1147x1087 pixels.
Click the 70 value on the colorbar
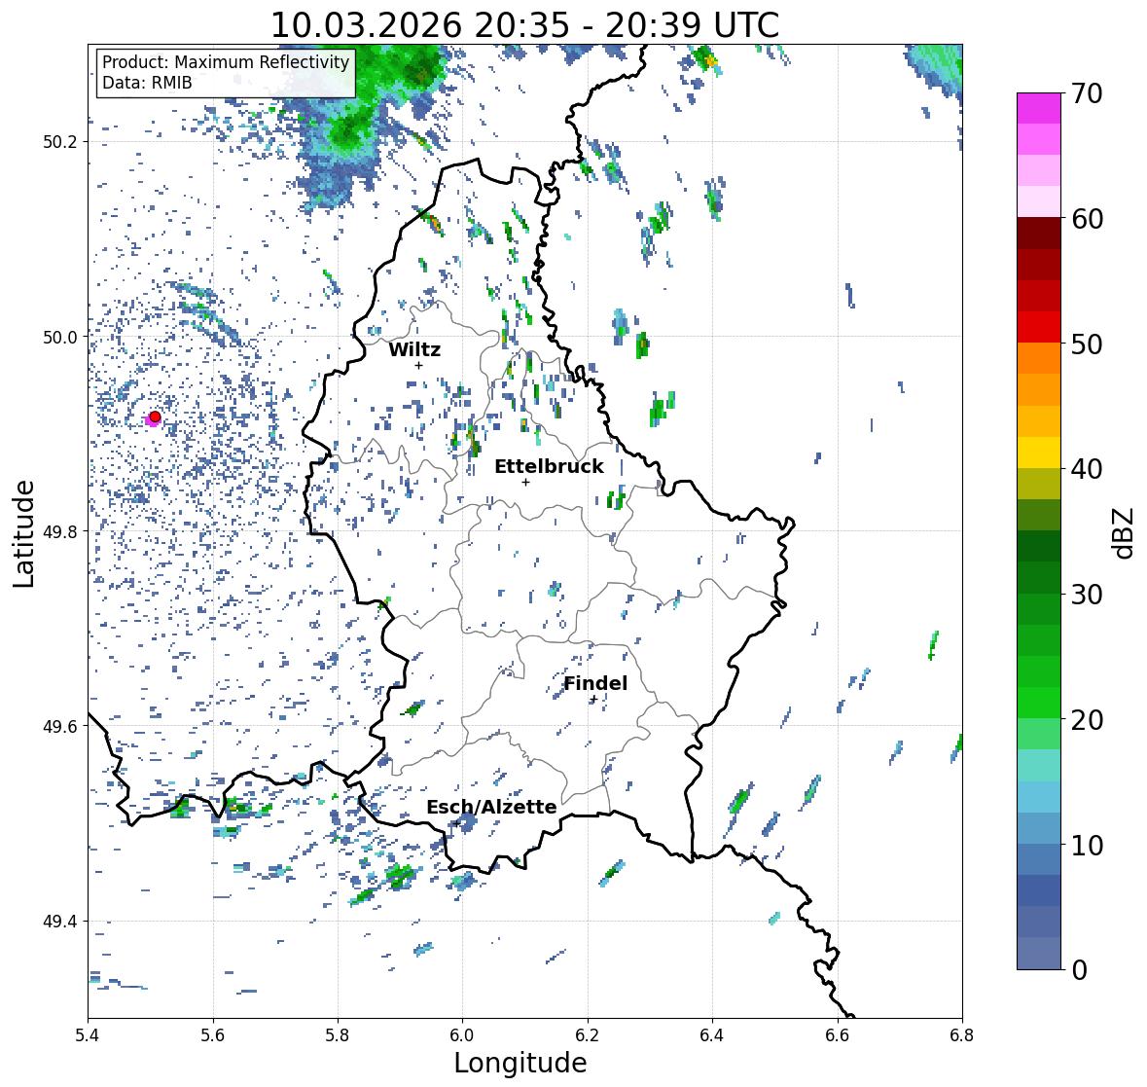(x=1087, y=93)
